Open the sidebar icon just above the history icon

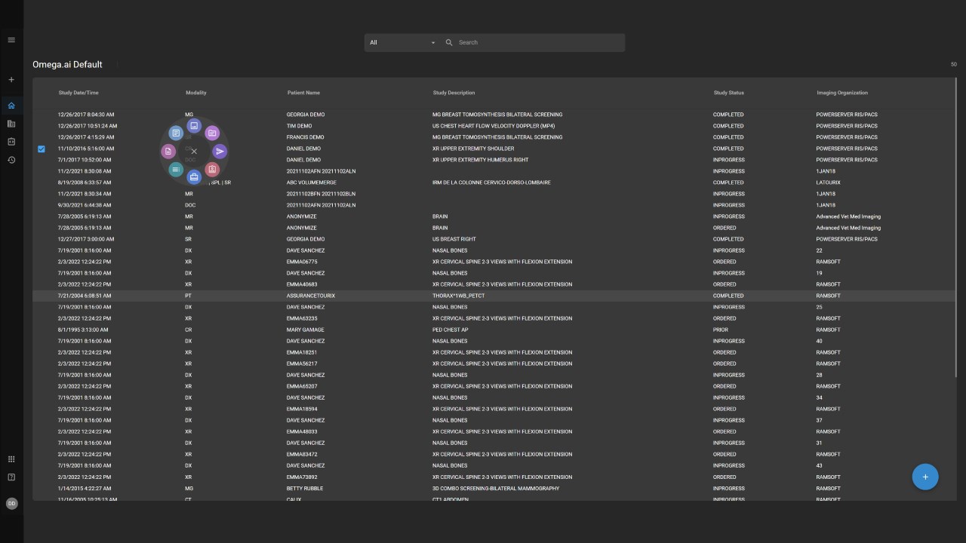11,142
